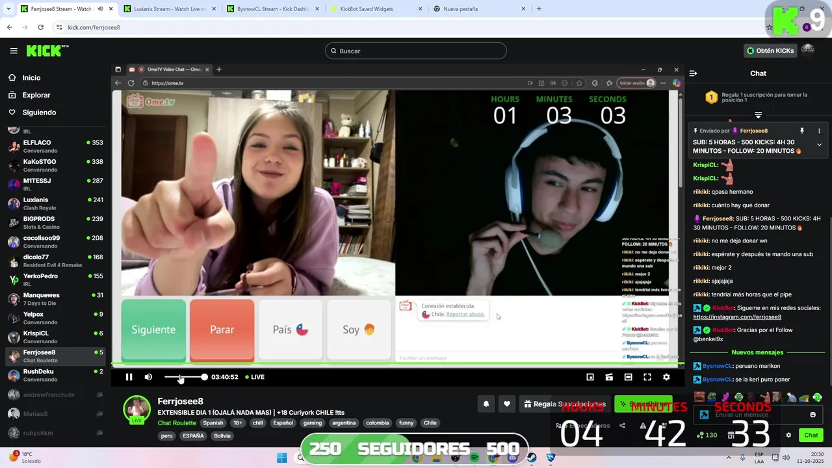The image size is (832, 468).
Task: Toggle theater mode in player
Action: 628,377
